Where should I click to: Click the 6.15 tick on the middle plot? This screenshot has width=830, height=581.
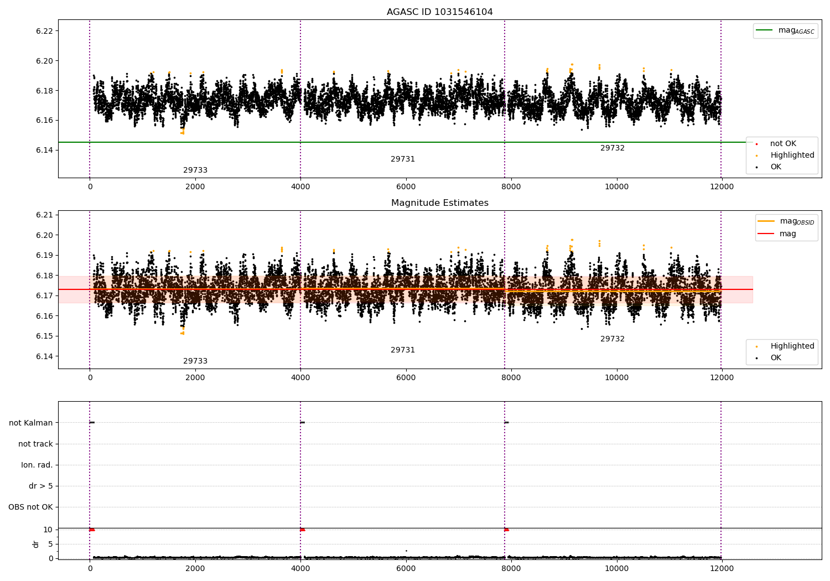(x=44, y=336)
